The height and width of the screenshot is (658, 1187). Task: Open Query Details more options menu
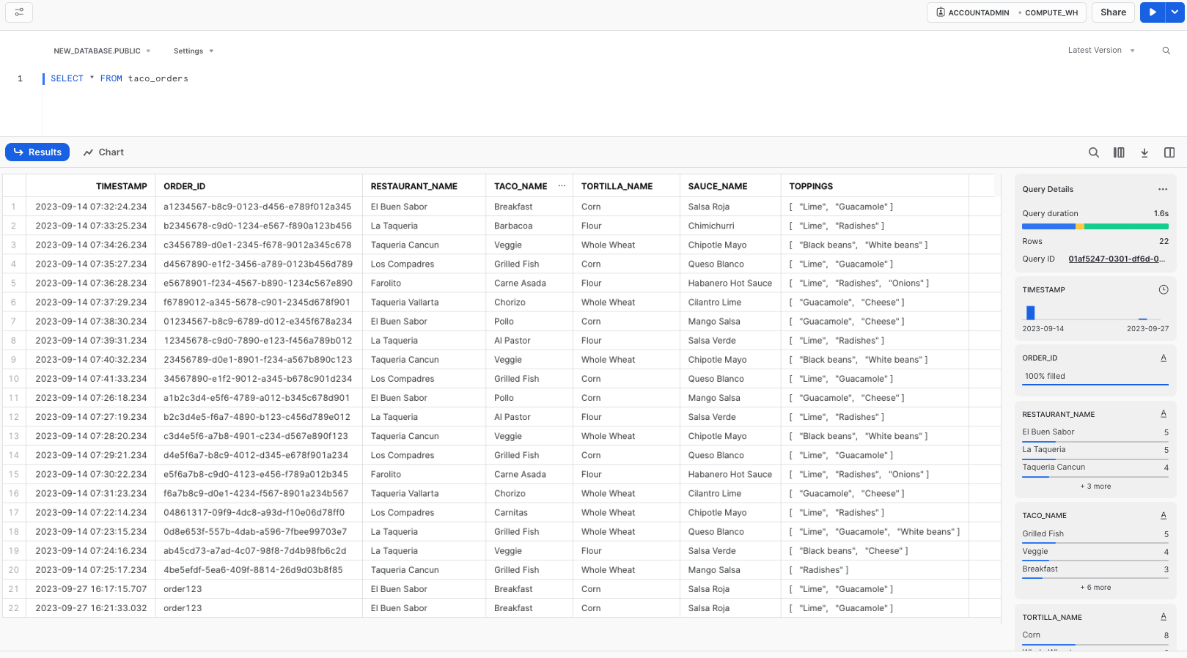[x=1162, y=189]
